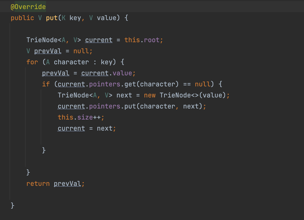Click the @Override annotation
The width and height of the screenshot is (304, 220).
(28, 7)
